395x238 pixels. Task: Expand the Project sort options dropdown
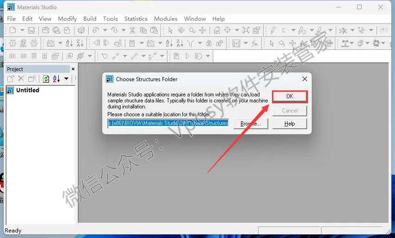click(x=66, y=79)
